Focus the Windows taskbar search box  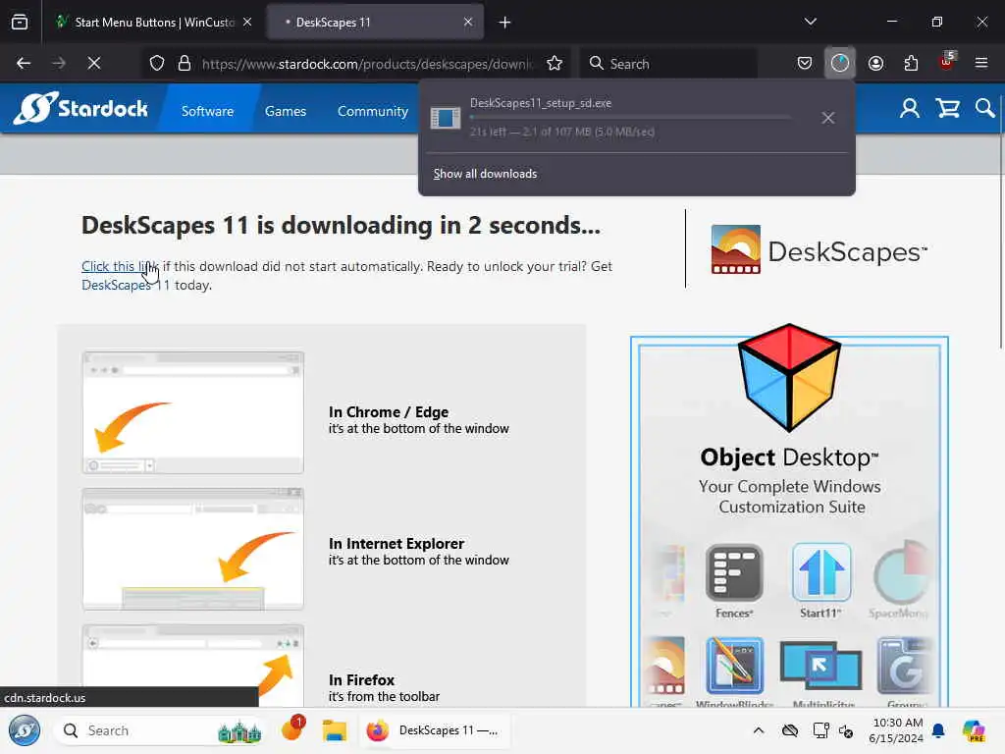click(160, 730)
